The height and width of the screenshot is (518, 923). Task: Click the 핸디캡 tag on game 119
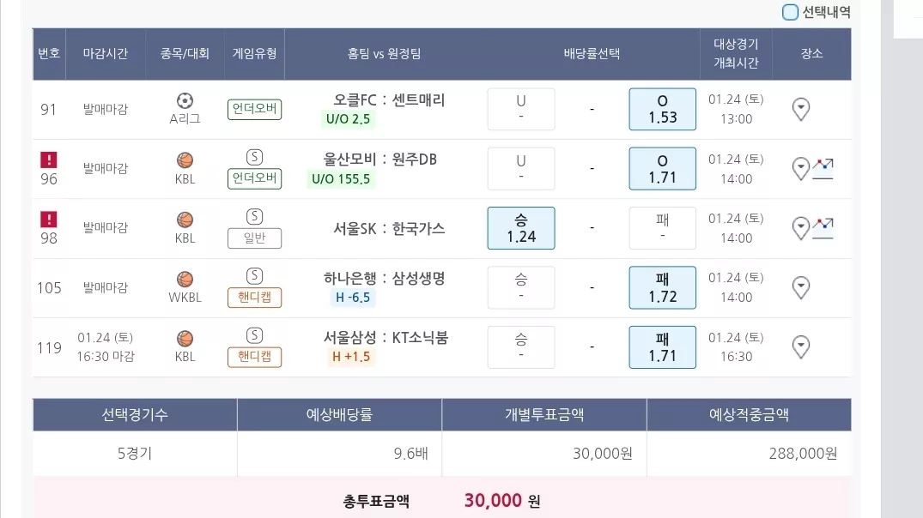click(x=254, y=357)
